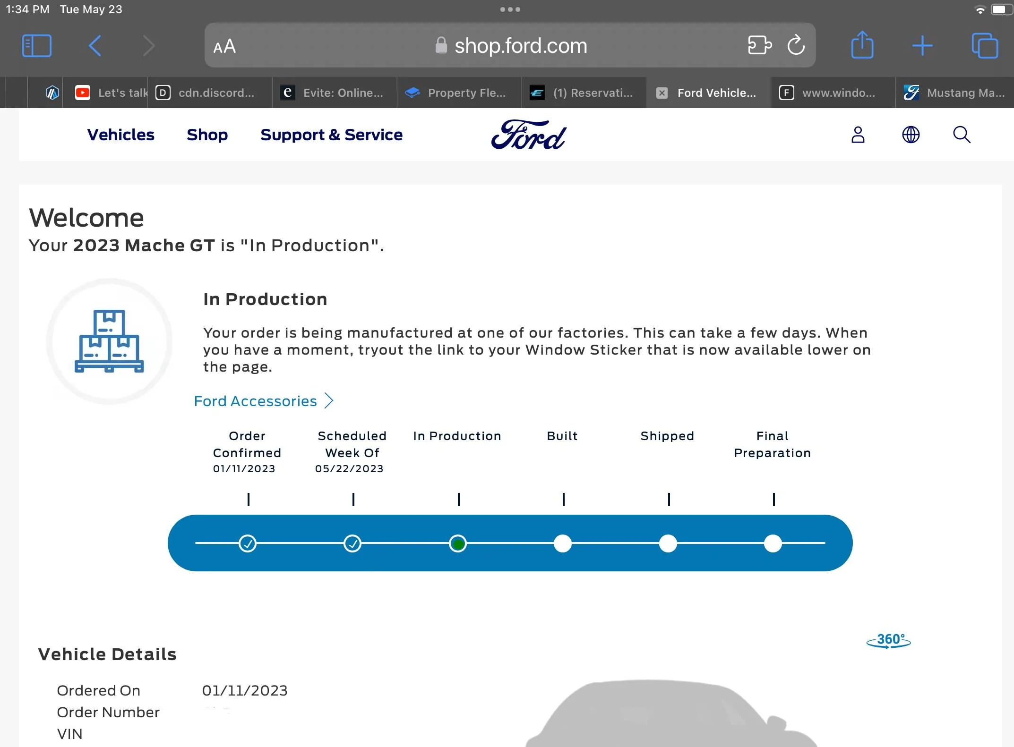This screenshot has width=1014, height=747.
Task: Select the Order Confirmed checkmark step
Action: tap(248, 543)
